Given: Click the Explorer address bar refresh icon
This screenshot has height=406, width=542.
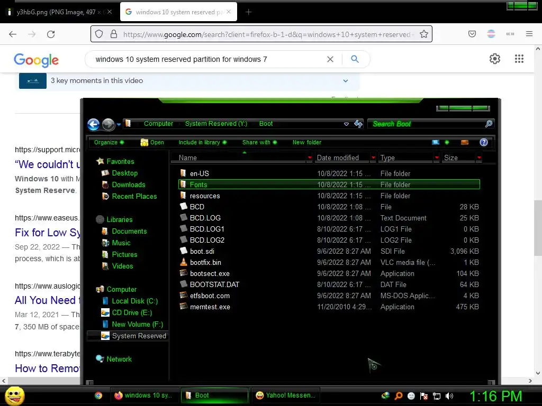Looking at the screenshot, I should (358, 124).
